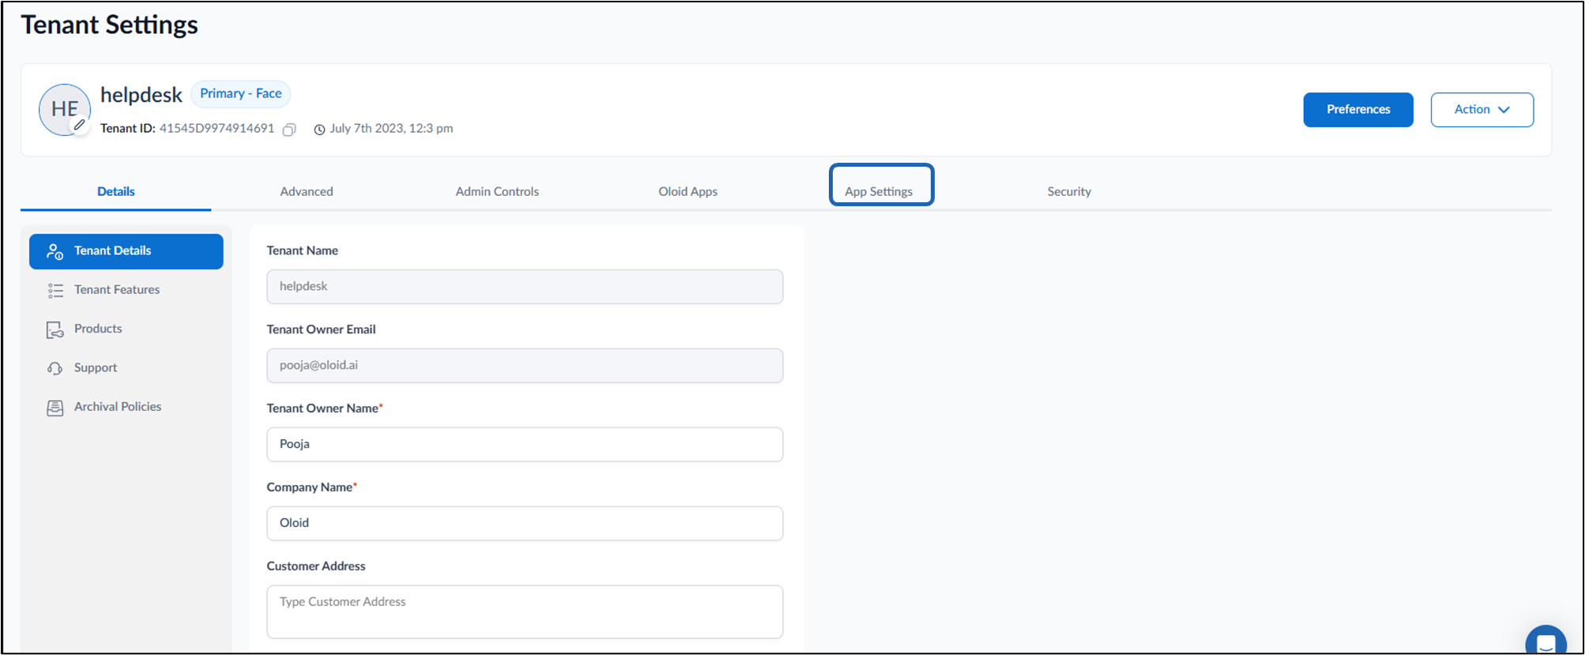This screenshot has height=655, width=1585.
Task: Click the HE tenant avatar
Action: coord(64,109)
